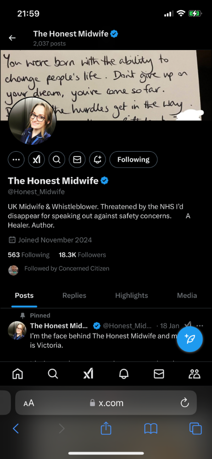View the 563 Following list
212x459 pixels.
pos(28,255)
